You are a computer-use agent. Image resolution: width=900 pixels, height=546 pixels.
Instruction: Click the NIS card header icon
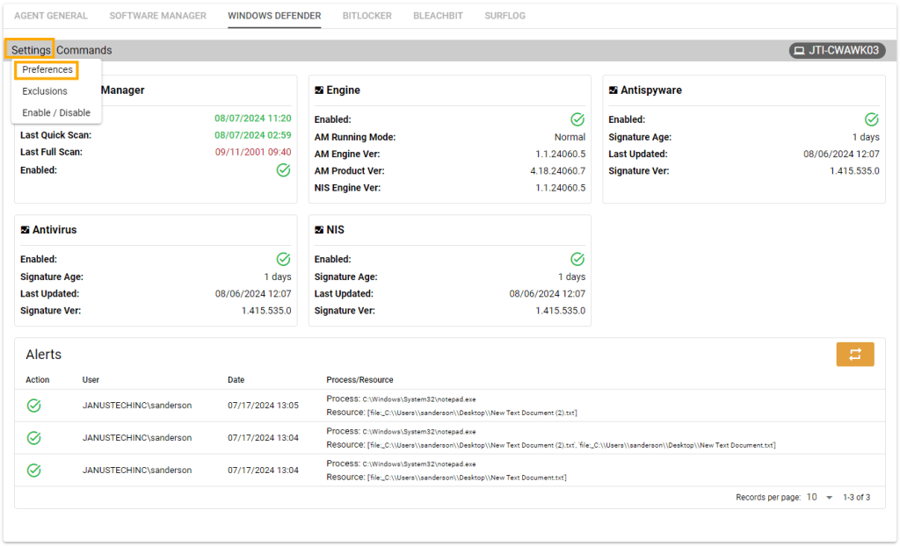tap(319, 229)
